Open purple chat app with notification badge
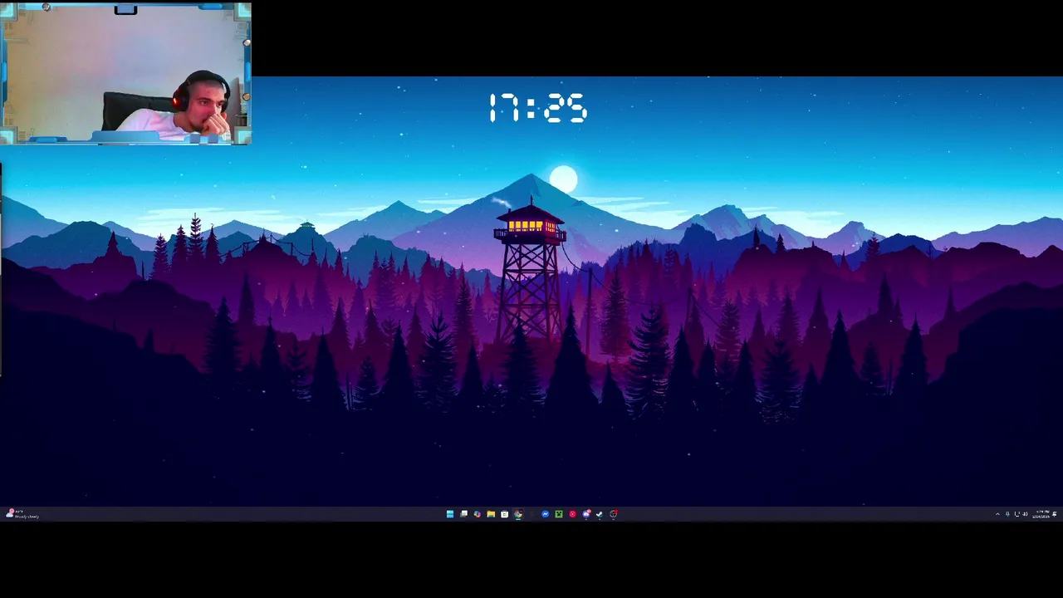The image size is (1063, 598). coord(586,514)
